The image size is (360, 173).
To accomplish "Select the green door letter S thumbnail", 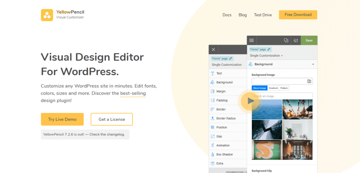I will click(x=267, y=150).
